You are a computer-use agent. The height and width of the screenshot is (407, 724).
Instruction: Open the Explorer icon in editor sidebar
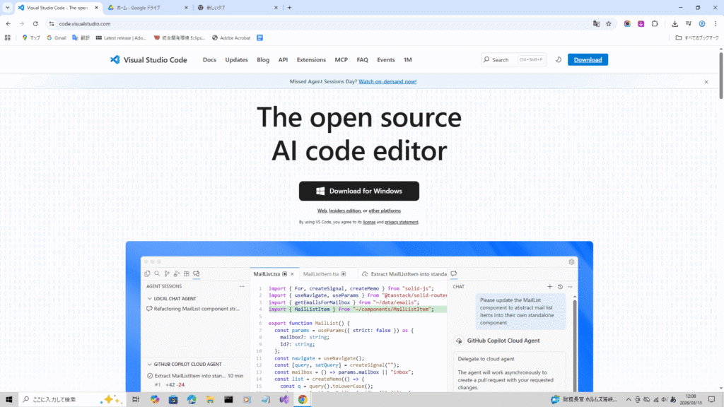tap(147, 273)
